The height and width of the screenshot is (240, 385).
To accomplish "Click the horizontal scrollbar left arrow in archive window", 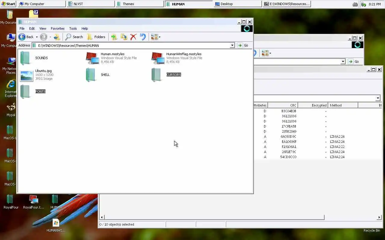I will pos(102,217).
